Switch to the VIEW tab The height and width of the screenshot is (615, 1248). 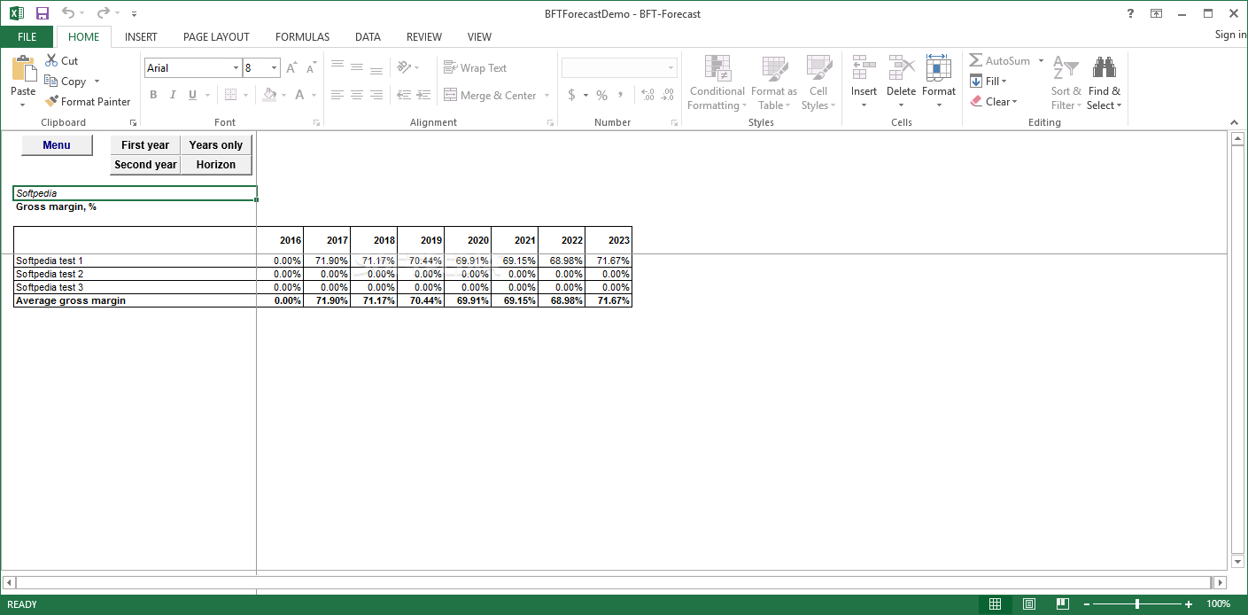[479, 37]
